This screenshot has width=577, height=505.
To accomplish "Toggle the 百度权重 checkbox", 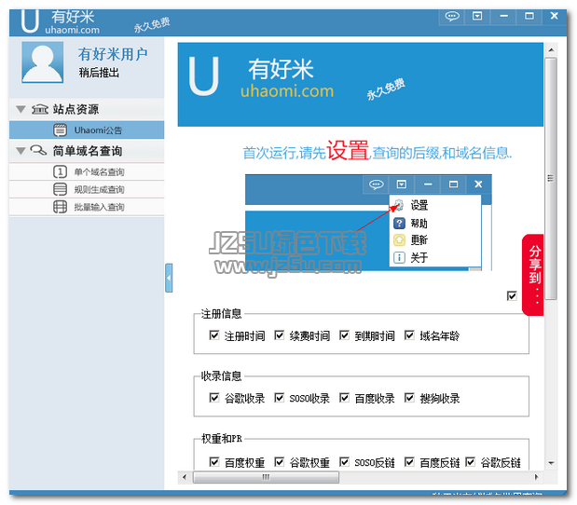I will (214, 461).
